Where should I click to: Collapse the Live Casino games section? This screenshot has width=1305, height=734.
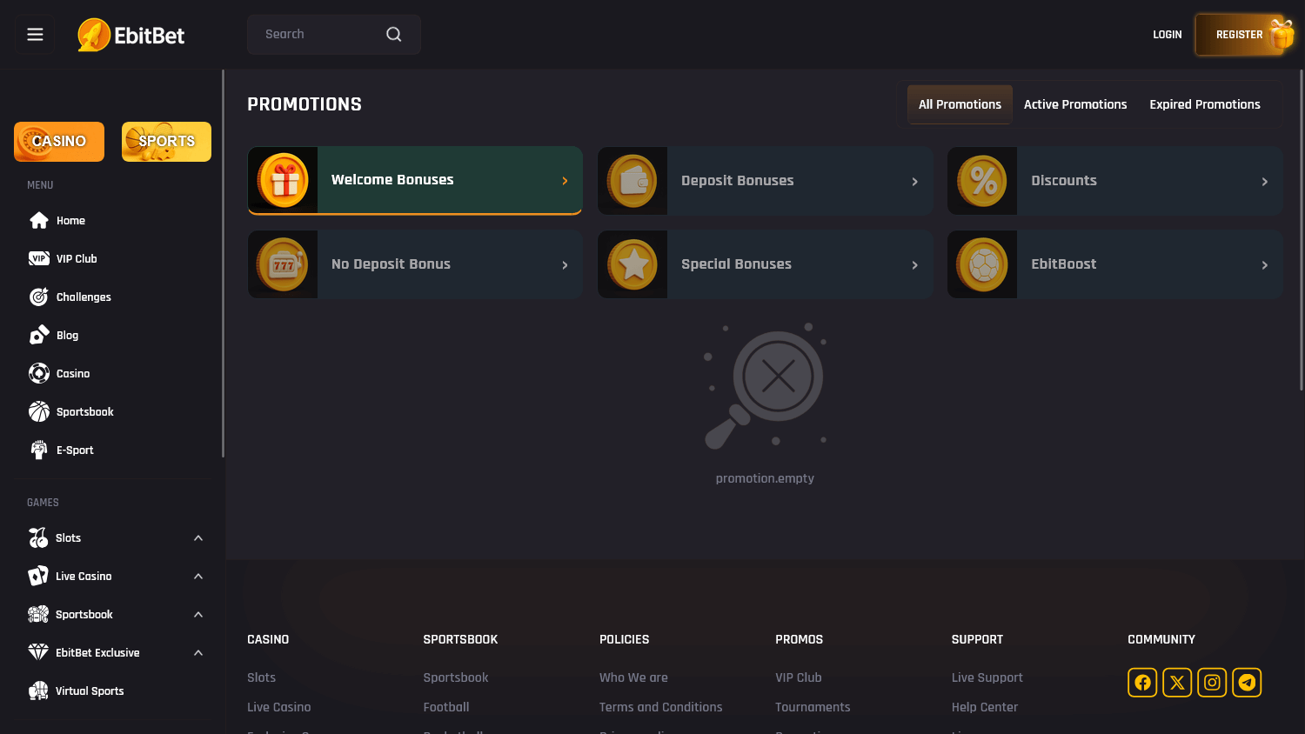198,577
